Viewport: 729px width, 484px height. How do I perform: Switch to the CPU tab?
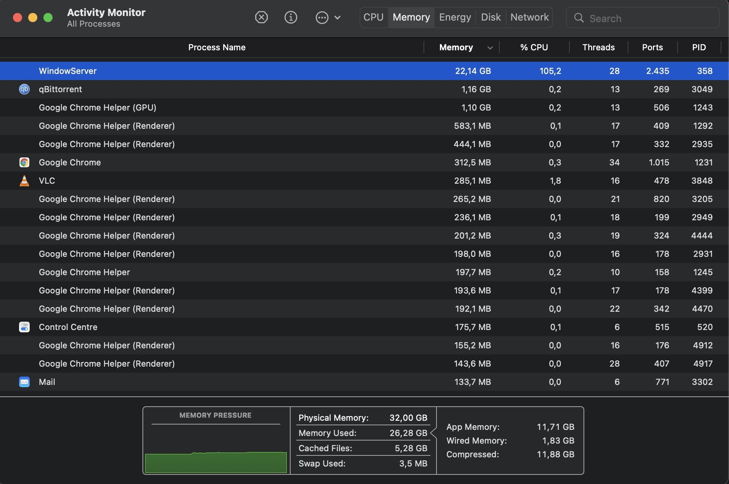point(373,17)
